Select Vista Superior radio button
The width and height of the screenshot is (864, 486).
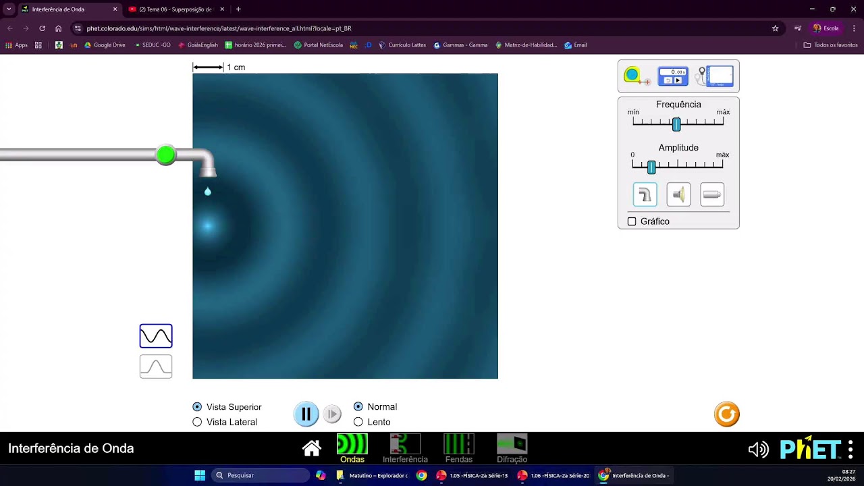tap(197, 407)
